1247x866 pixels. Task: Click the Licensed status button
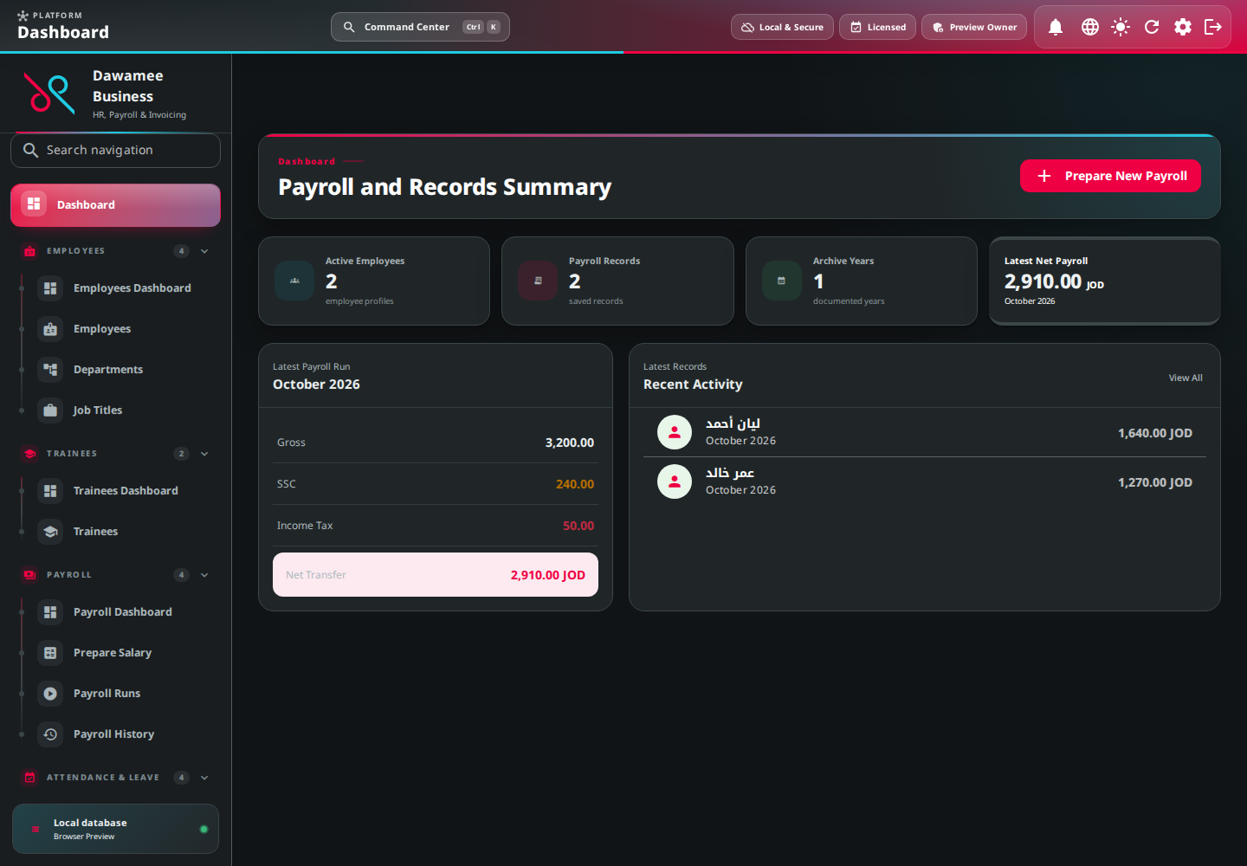point(877,27)
